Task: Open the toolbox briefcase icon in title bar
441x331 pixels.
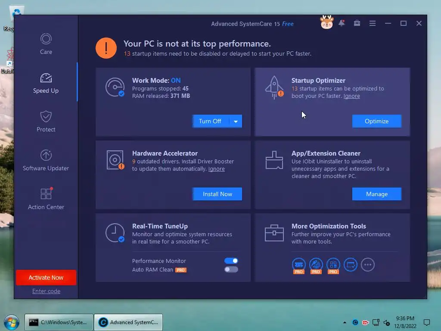Action: click(357, 23)
